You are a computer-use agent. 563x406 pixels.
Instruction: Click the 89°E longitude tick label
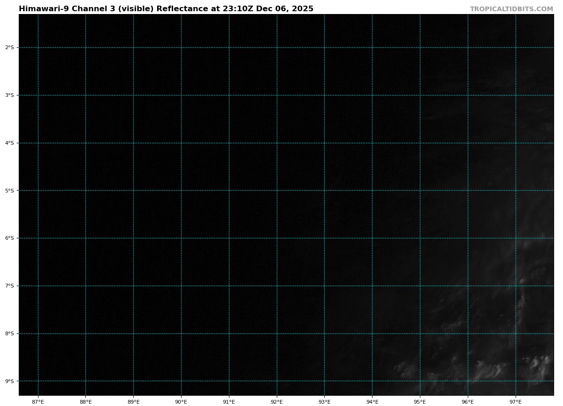[x=133, y=401]
